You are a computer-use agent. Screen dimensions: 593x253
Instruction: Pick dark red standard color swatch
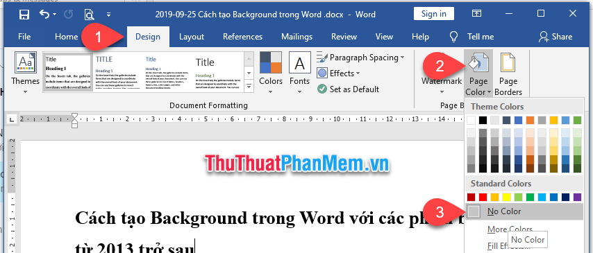point(471,197)
